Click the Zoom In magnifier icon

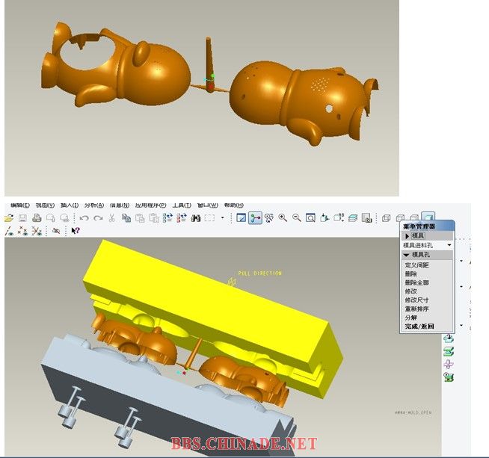pos(283,218)
